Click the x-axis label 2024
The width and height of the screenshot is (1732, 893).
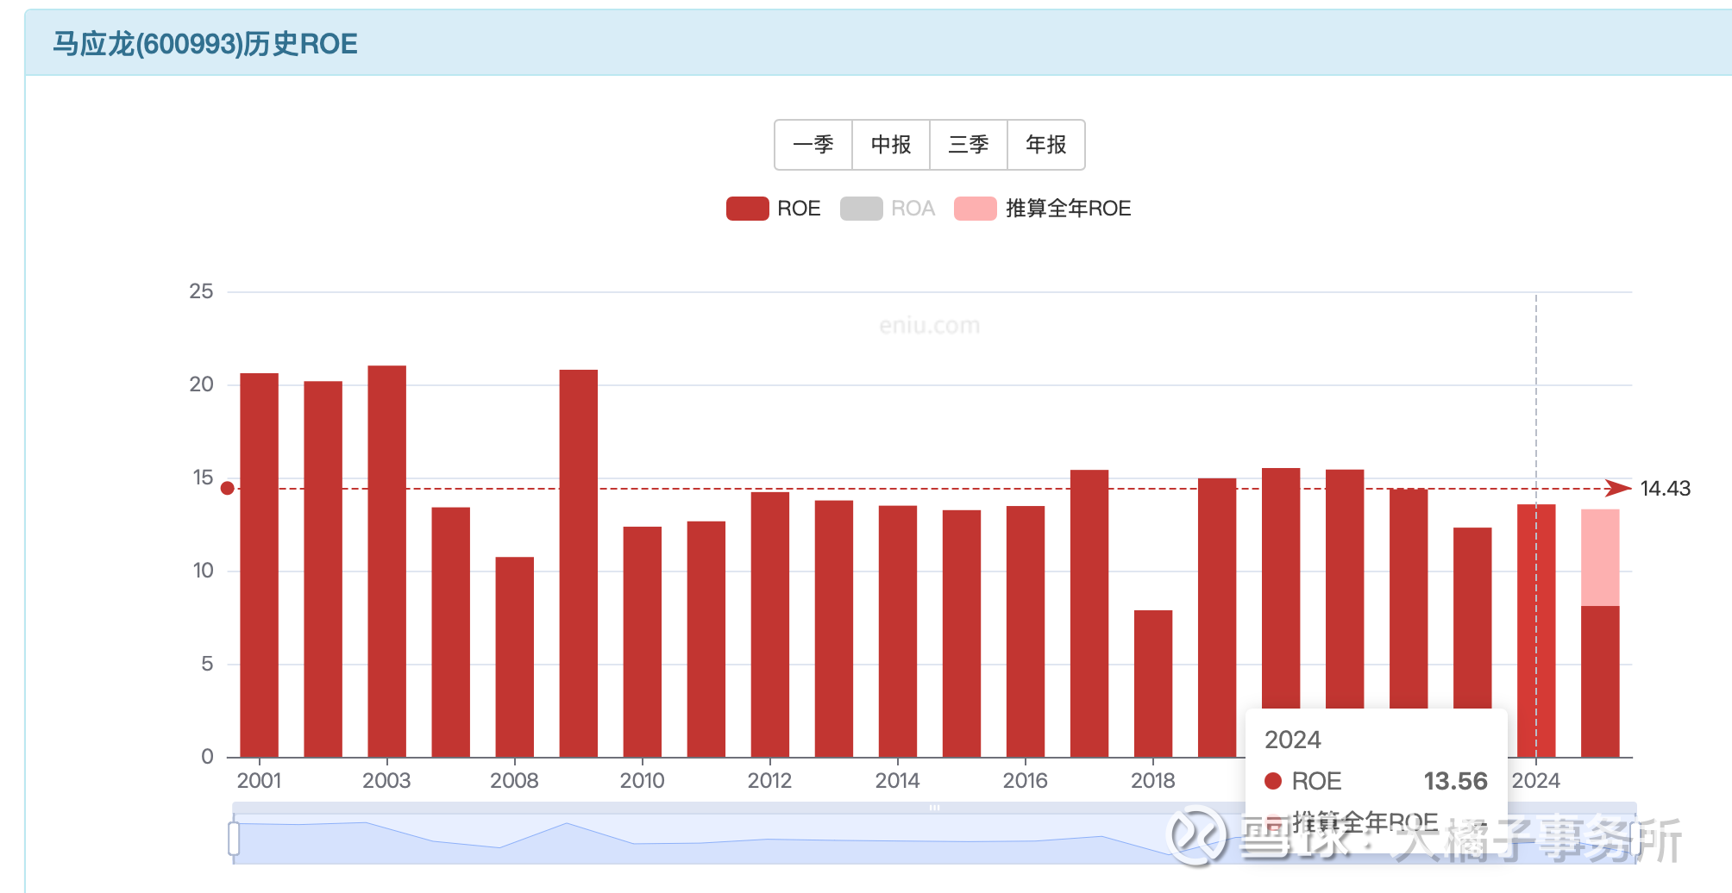point(1535,781)
